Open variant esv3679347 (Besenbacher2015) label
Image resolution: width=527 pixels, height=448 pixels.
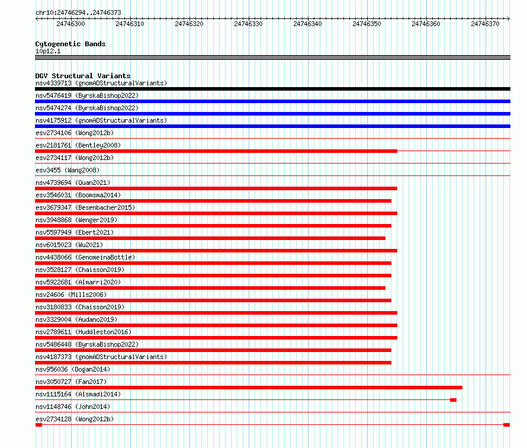85,207
